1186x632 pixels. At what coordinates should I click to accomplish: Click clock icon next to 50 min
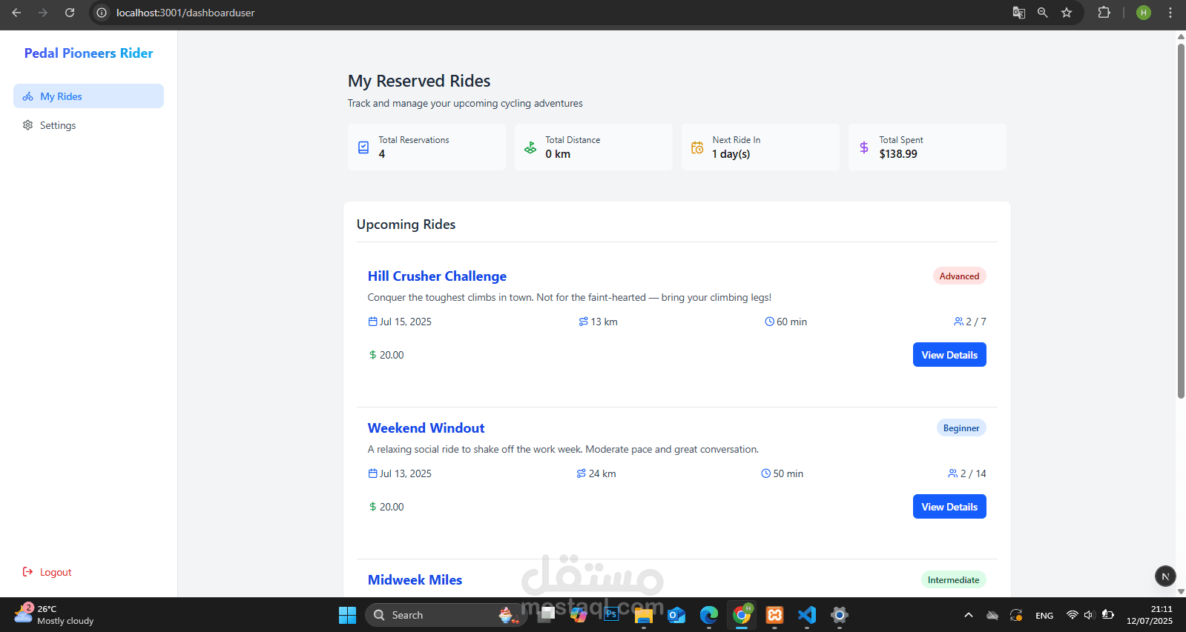click(x=766, y=473)
